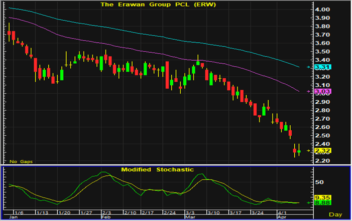The height and width of the screenshot is (221, 352).
Task: Click the 3/24 date on time axis
Action: pos(257,213)
